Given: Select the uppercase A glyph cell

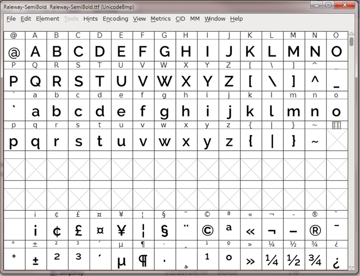Looking at the screenshot, I should 36,50.
